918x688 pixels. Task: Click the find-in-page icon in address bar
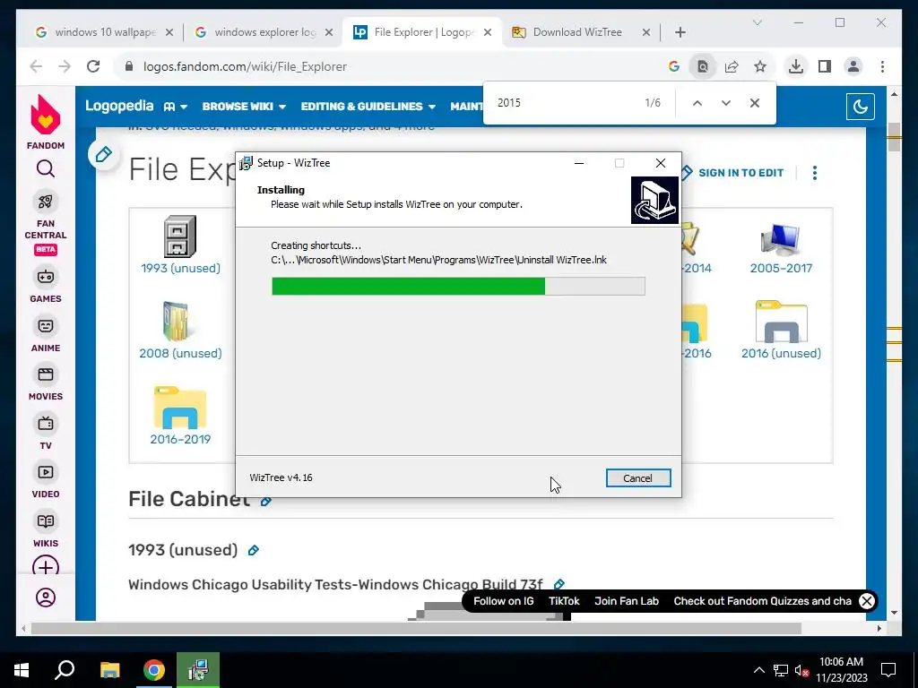coord(703,66)
